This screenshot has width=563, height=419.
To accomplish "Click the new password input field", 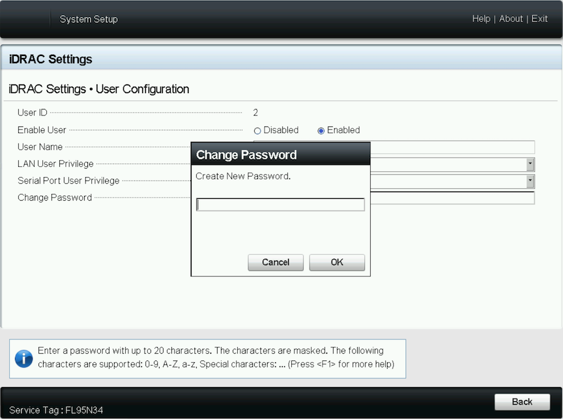I will click(x=280, y=204).
